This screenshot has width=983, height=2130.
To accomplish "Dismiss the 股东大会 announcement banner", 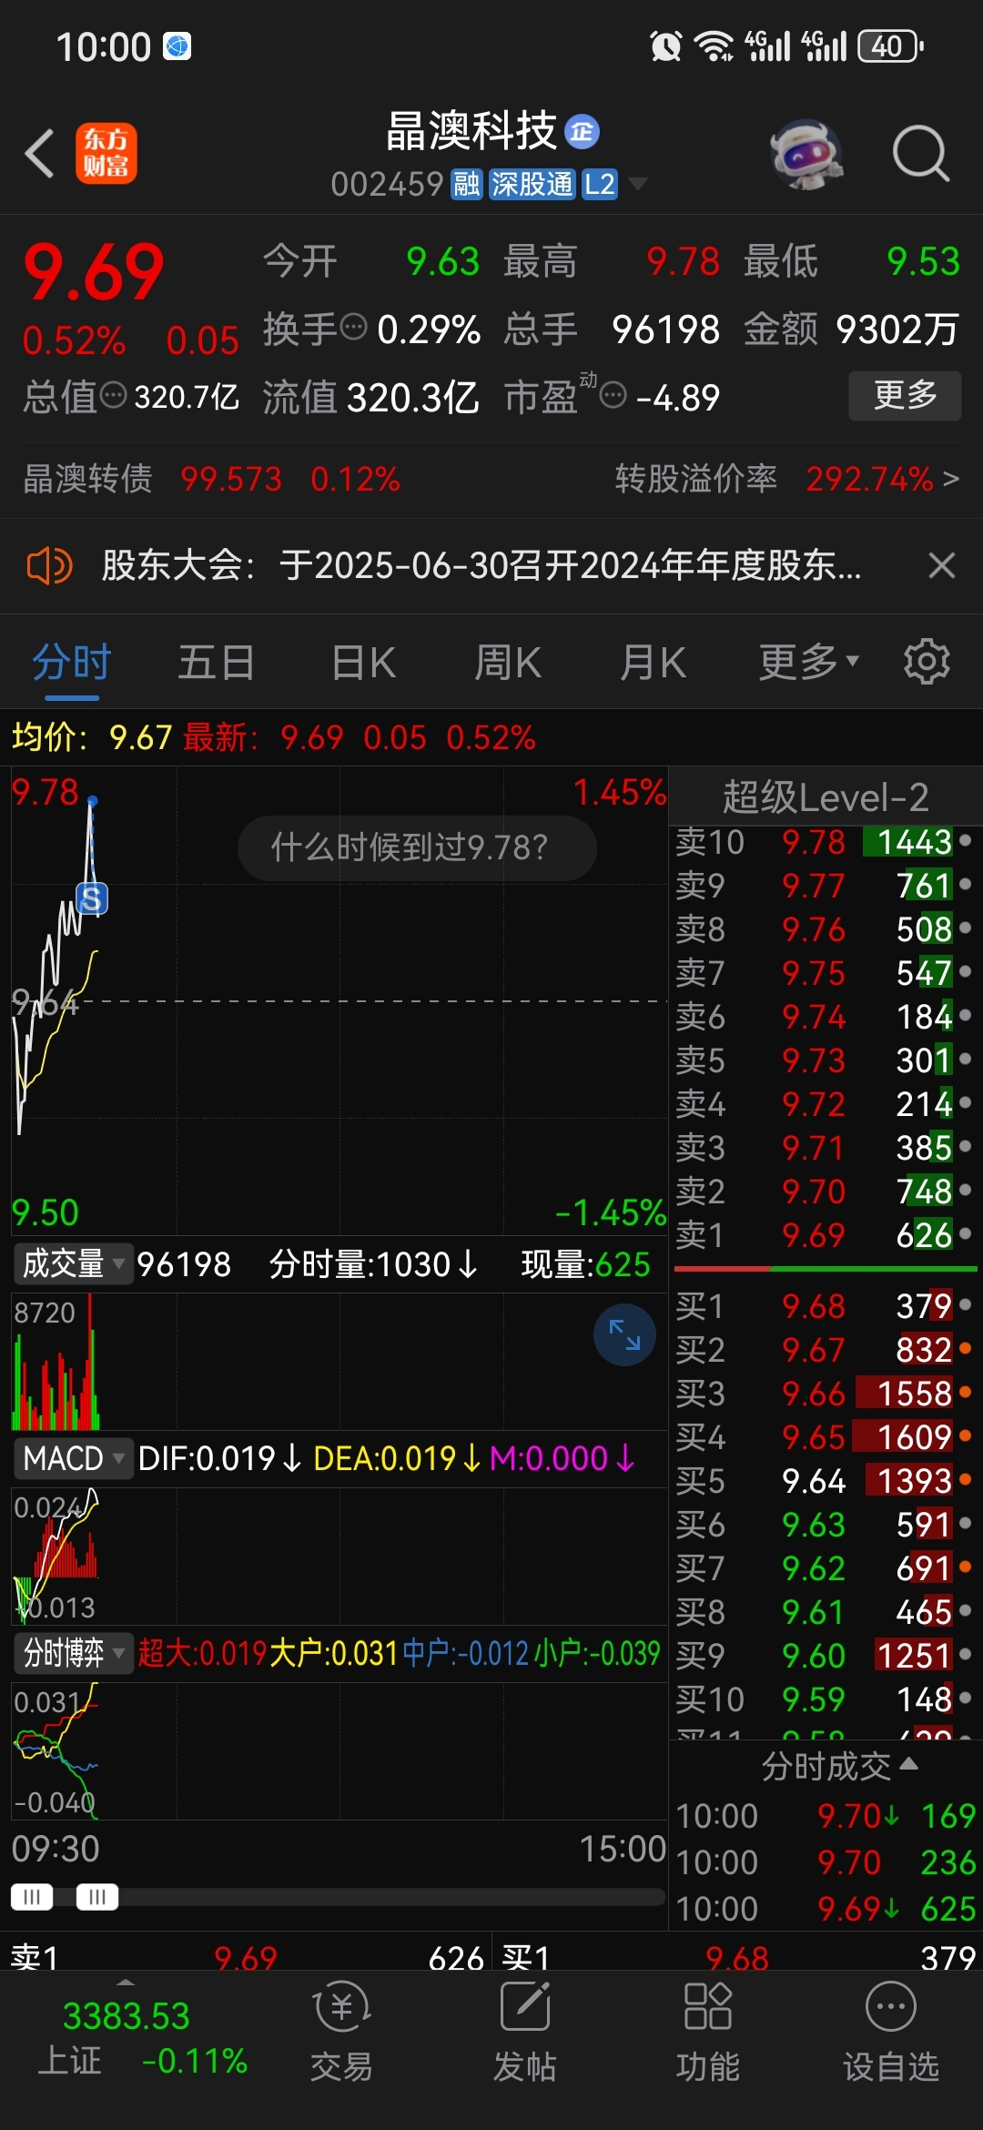I will pos(942,566).
